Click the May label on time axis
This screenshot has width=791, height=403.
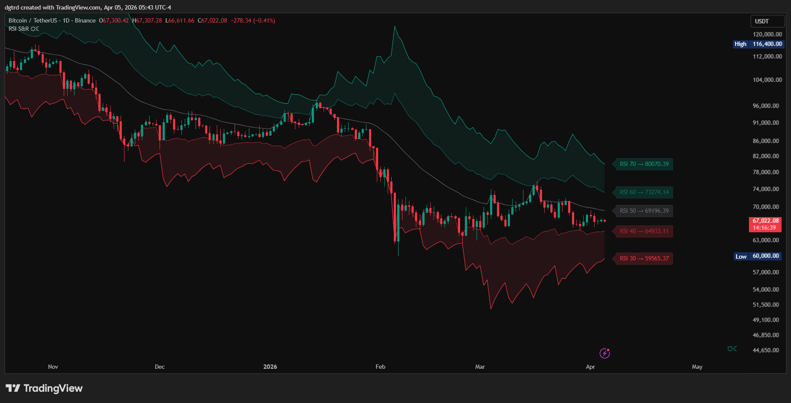[x=697, y=367]
